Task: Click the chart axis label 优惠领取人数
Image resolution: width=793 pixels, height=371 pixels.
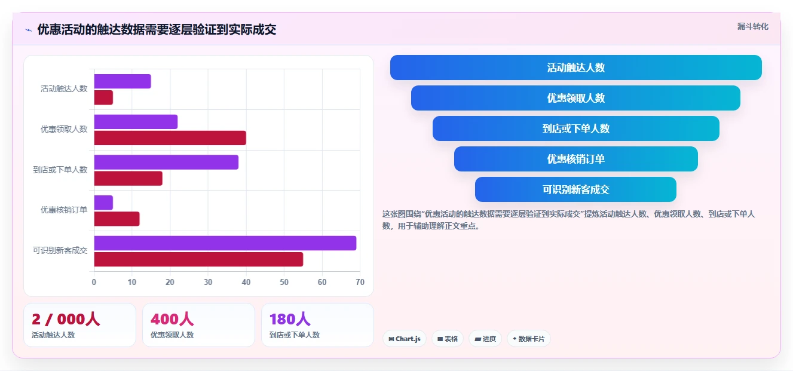Action: click(64, 130)
